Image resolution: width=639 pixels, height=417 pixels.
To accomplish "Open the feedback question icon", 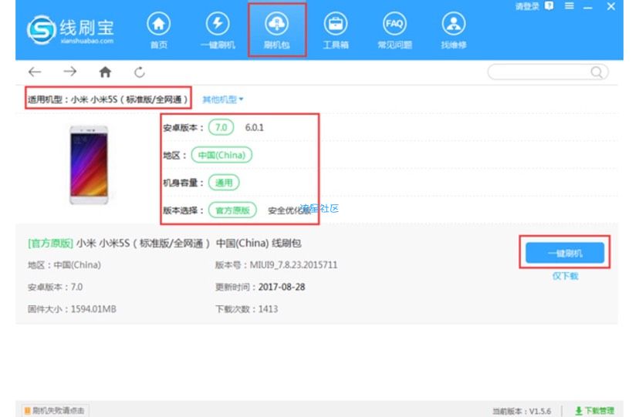I will pos(549,5).
